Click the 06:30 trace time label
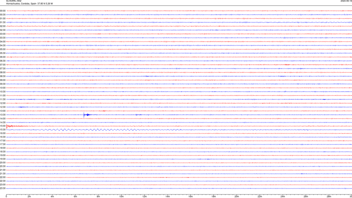The image size is (352, 198). tap(3, 61)
